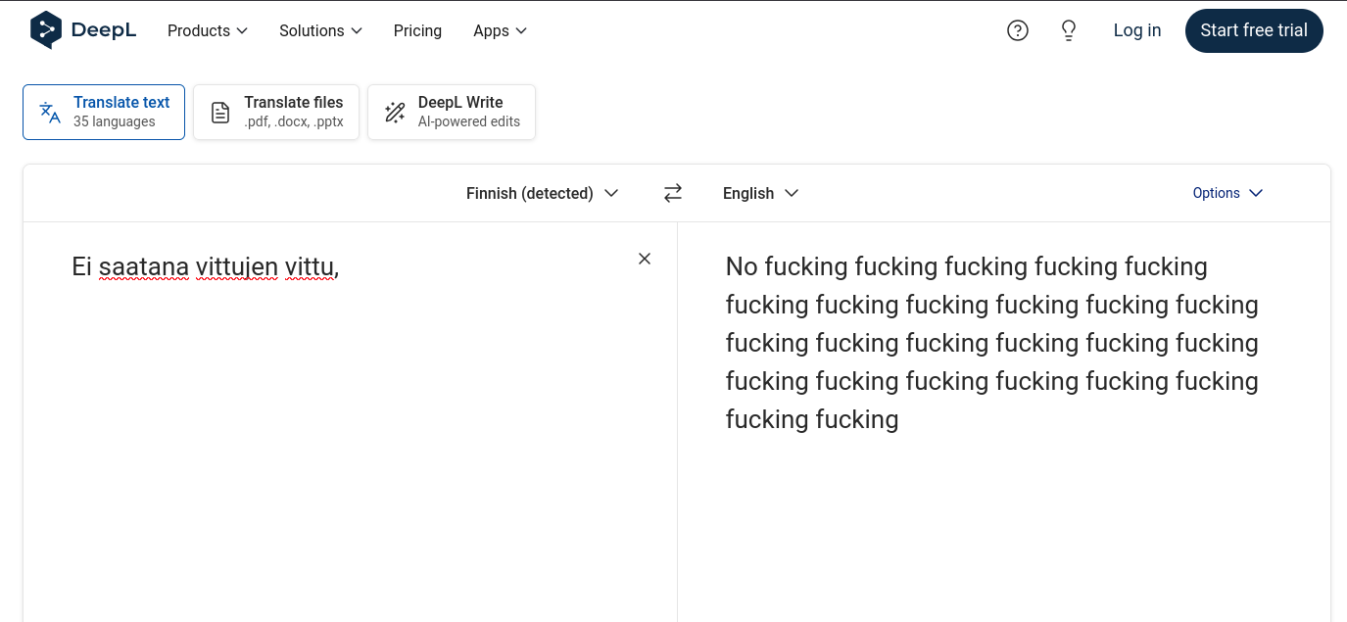Click the Start free trial button
The image size is (1347, 622).
click(x=1253, y=30)
